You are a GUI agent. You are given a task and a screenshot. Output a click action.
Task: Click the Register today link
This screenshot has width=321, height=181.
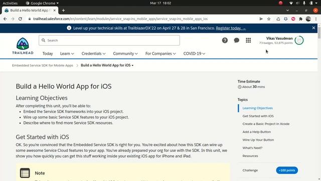tap(231, 28)
